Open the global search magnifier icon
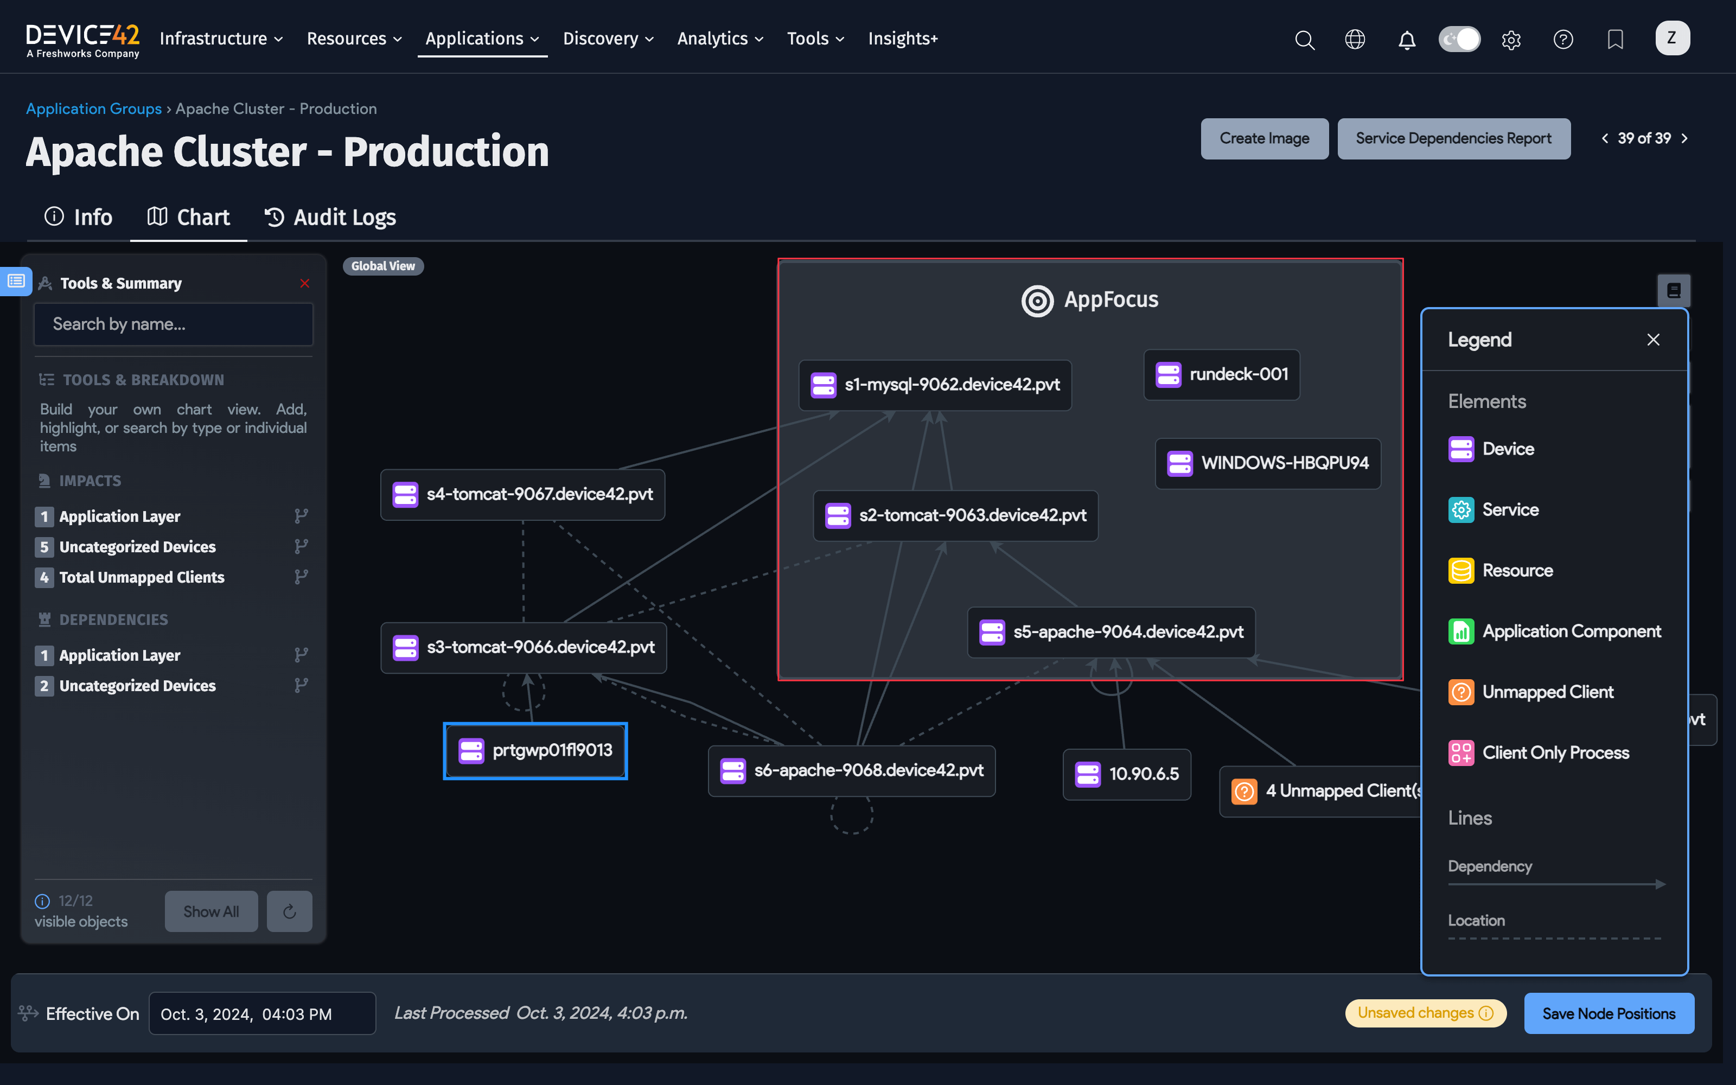Image resolution: width=1736 pixels, height=1085 pixels. point(1304,40)
